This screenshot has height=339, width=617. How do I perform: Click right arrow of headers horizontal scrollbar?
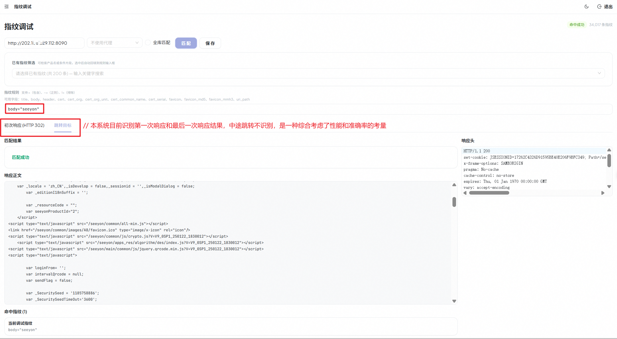click(x=603, y=193)
